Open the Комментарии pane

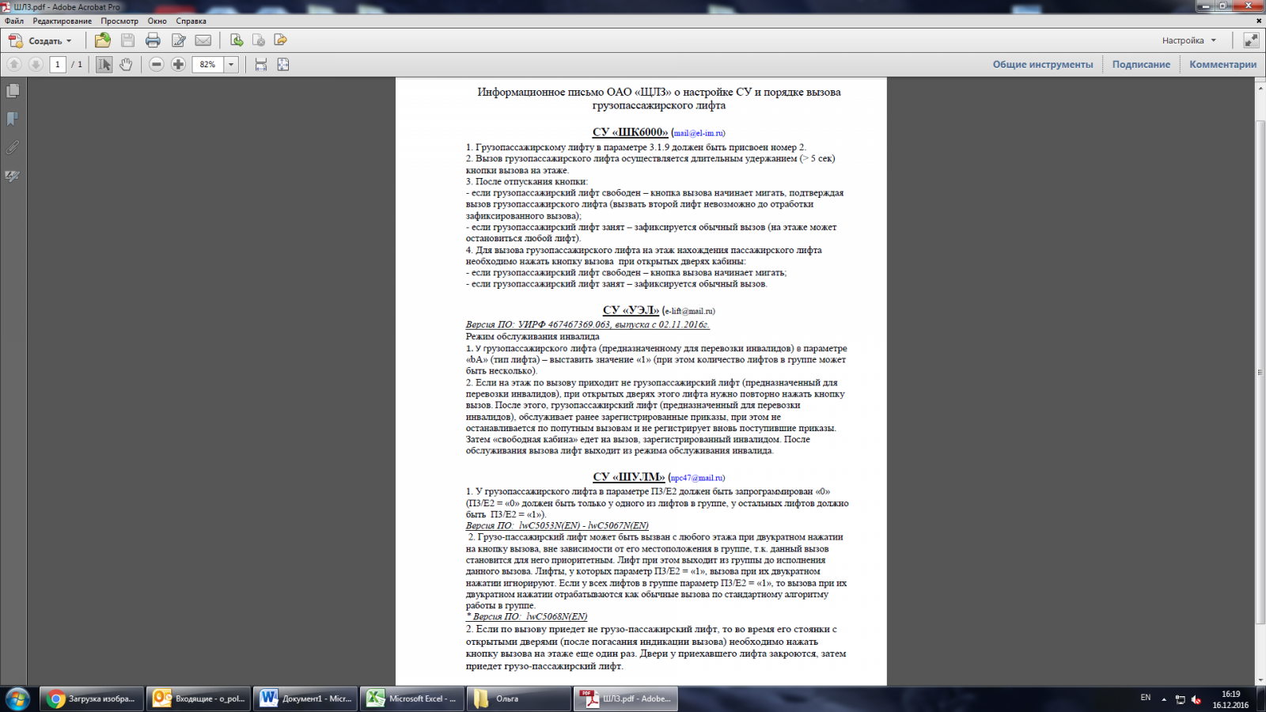(x=1222, y=64)
